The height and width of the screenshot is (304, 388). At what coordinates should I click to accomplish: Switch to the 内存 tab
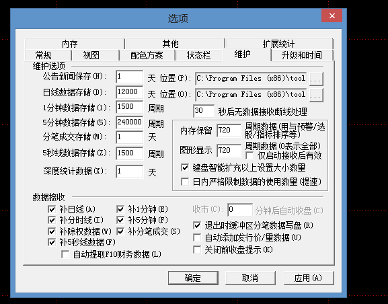tap(74, 44)
